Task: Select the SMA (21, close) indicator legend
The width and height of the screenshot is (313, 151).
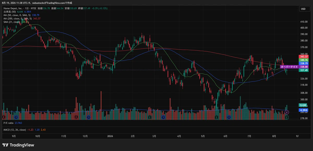Action: (12, 22)
